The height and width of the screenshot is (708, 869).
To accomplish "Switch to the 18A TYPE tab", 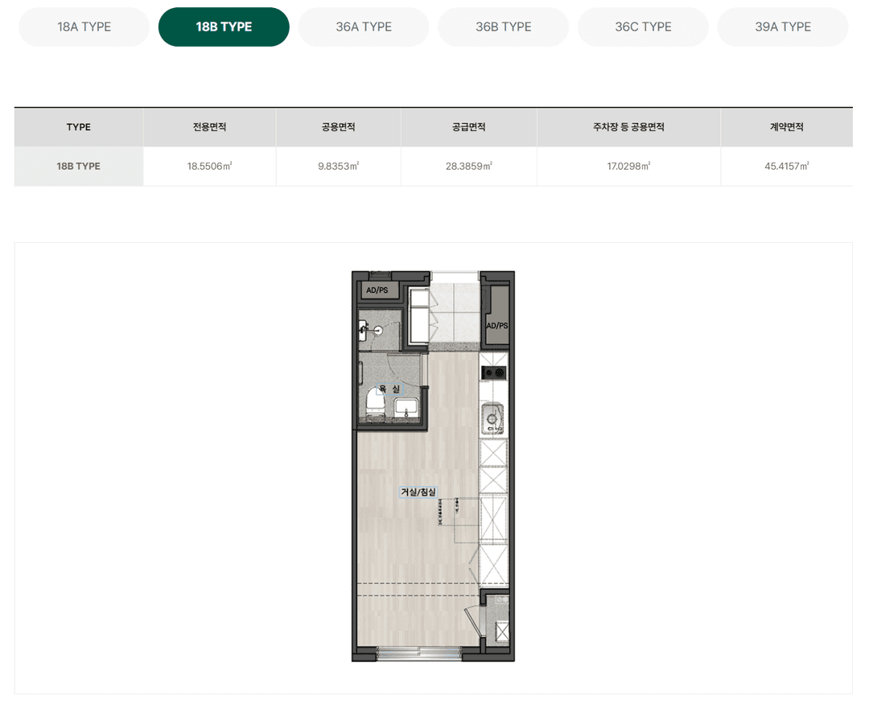I will (x=84, y=27).
